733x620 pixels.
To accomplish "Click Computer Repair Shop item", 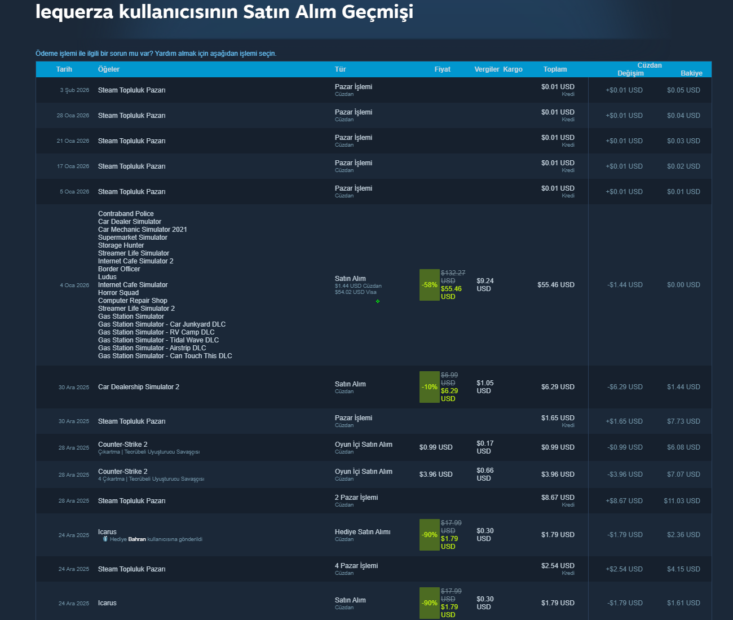I will click(133, 301).
